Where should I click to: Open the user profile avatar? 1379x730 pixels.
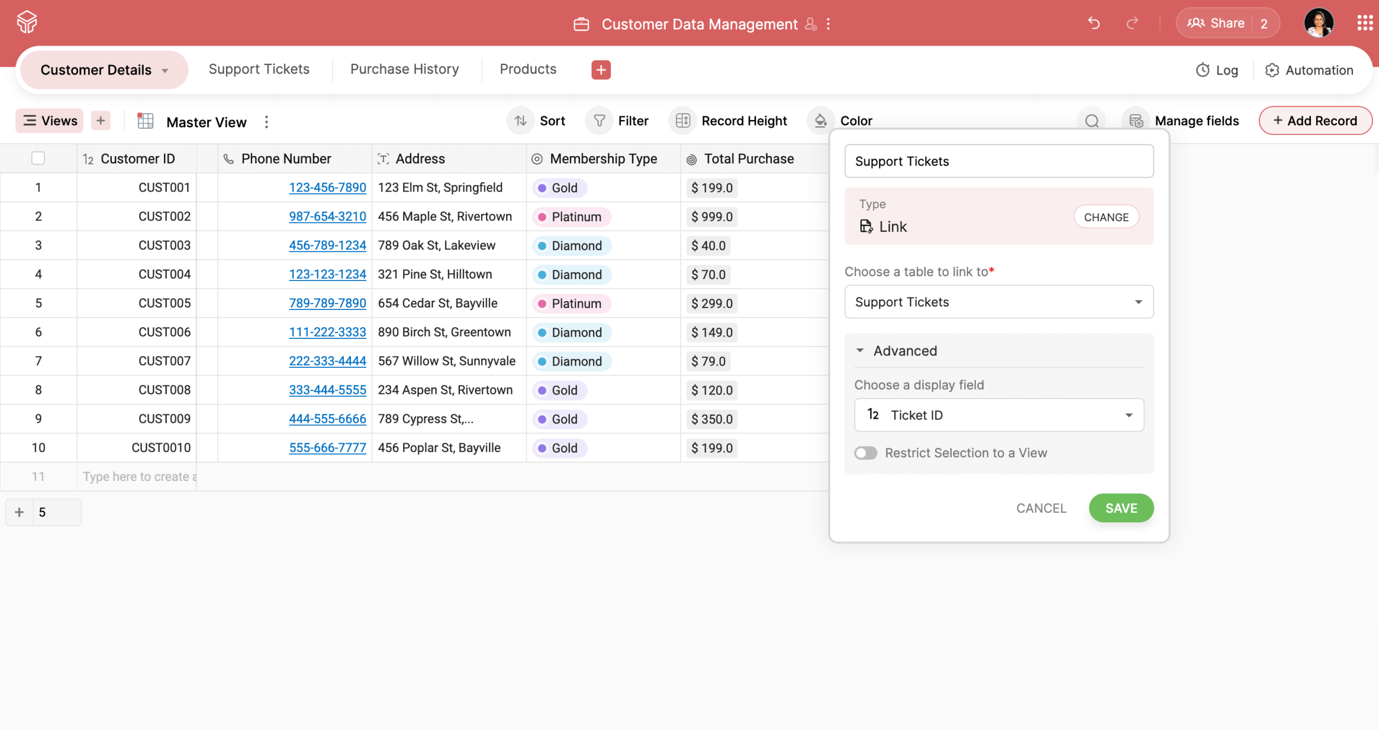(1319, 23)
